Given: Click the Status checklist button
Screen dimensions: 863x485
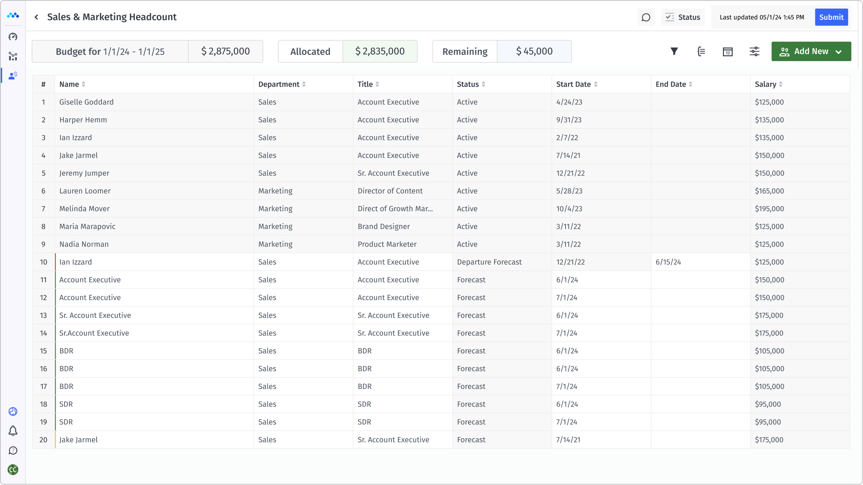Looking at the screenshot, I should (683, 18).
